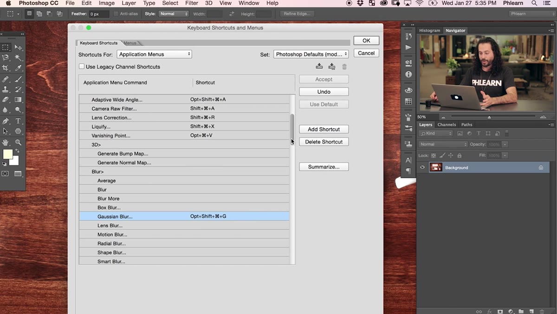Open the Paragraph panel icon

[408, 171]
